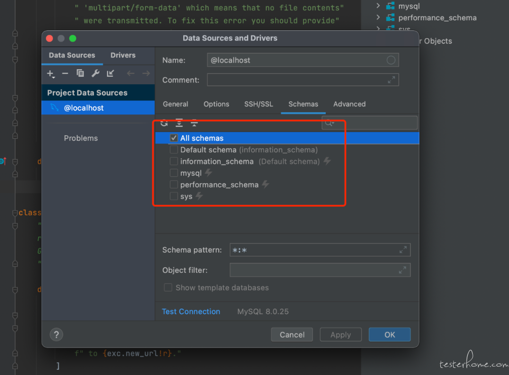Click the MySQL 8.0.25 version text
Viewport: 509px width, 375px height.
(x=263, y=311)
